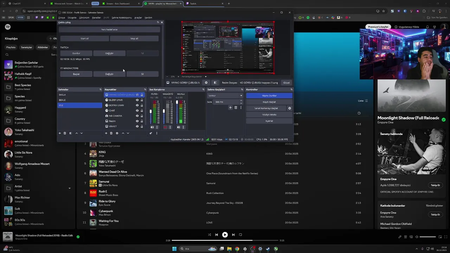Hide BLERP UYARI source

click(137, 100)
